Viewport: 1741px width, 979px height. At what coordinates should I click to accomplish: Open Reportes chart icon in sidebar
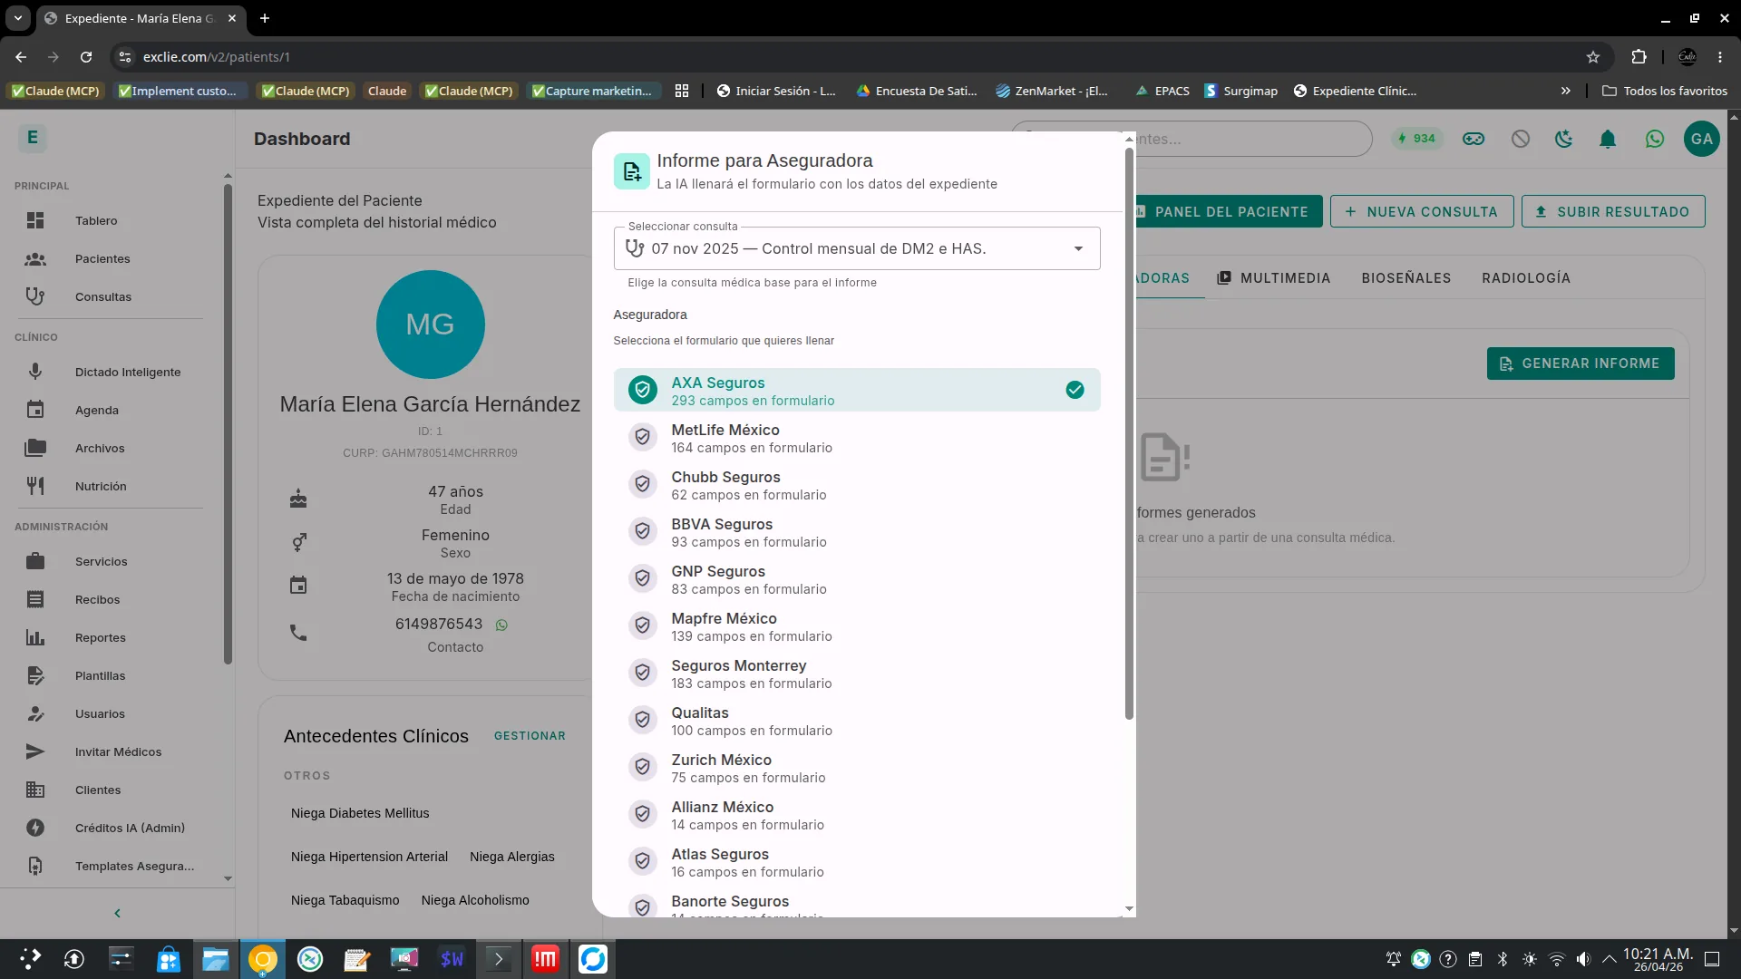pyautogui.click(x=35, y=637)
